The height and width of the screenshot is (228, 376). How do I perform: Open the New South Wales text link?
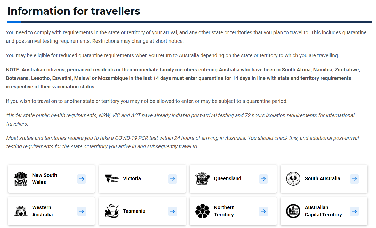pyautogui.click(x=45, y=178)
